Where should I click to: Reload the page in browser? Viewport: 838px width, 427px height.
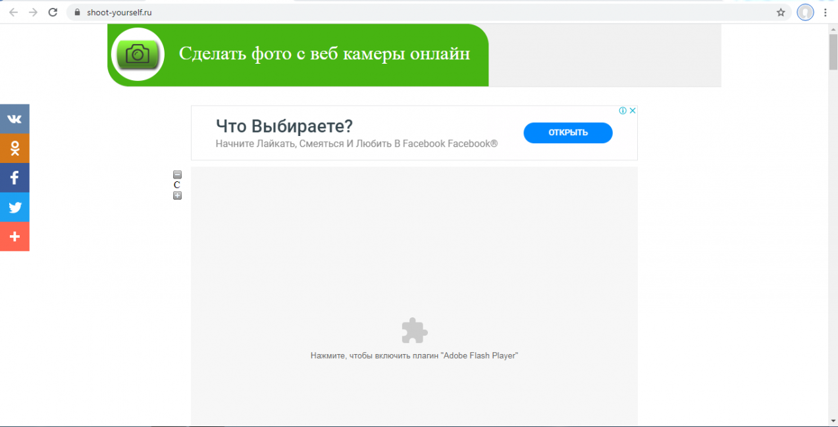[53, 12]
